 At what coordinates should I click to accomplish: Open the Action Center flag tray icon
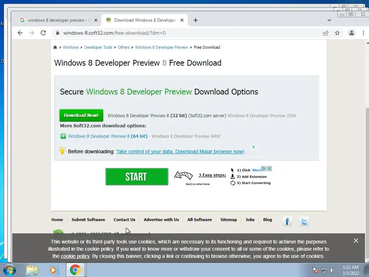point(315,270)
